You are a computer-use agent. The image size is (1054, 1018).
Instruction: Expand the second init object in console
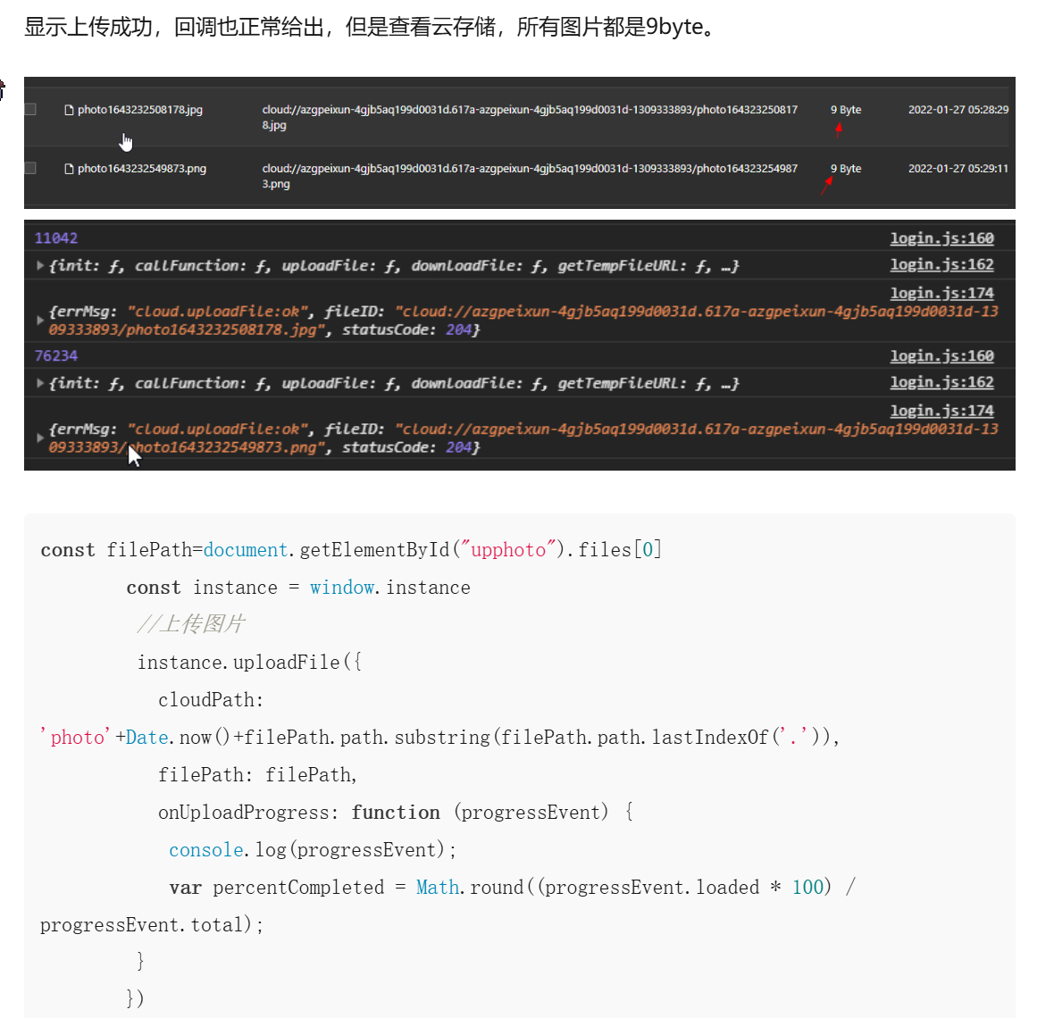pos(39,382)
